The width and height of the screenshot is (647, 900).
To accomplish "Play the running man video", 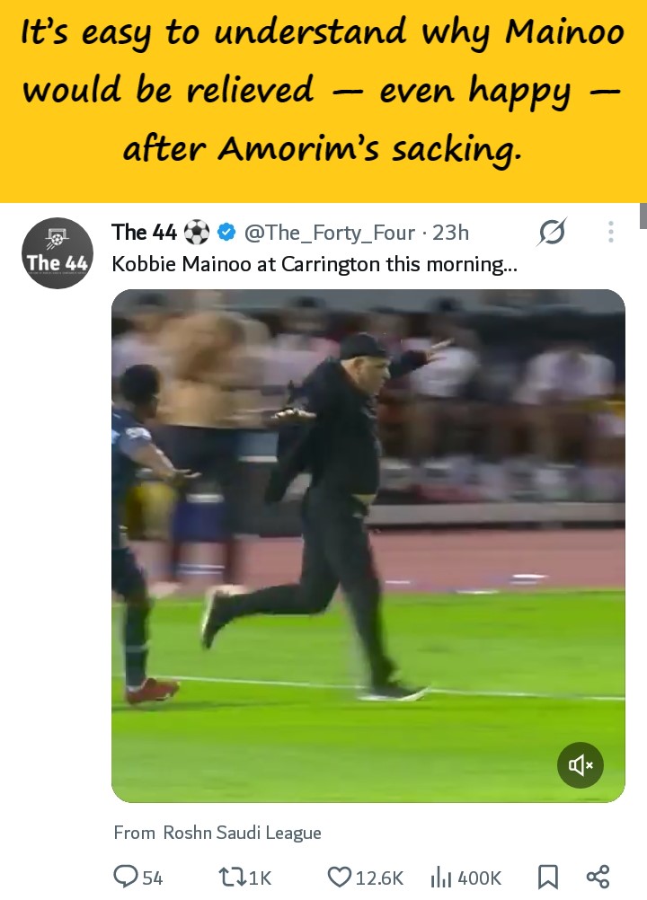I will [368, 546].
